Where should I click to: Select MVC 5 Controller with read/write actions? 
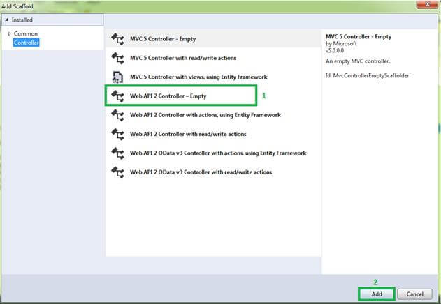tap(213, 58)
